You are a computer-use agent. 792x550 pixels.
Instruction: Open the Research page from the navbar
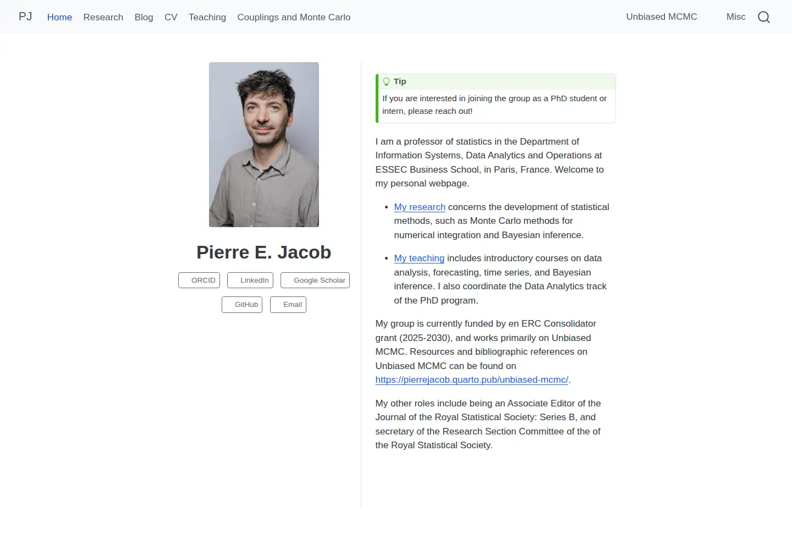[103, 17]
